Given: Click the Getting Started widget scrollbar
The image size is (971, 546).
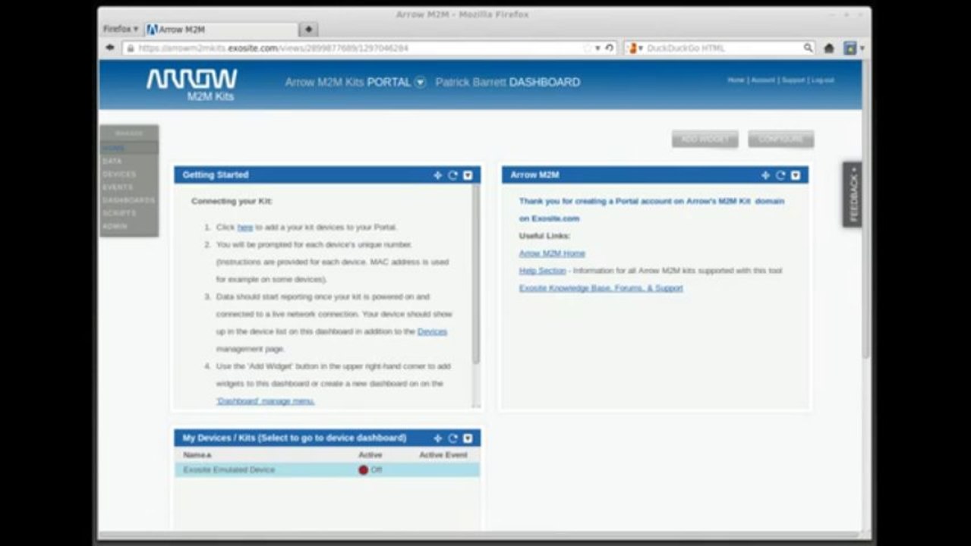Looking at the screenshot, I should [476, 275].
